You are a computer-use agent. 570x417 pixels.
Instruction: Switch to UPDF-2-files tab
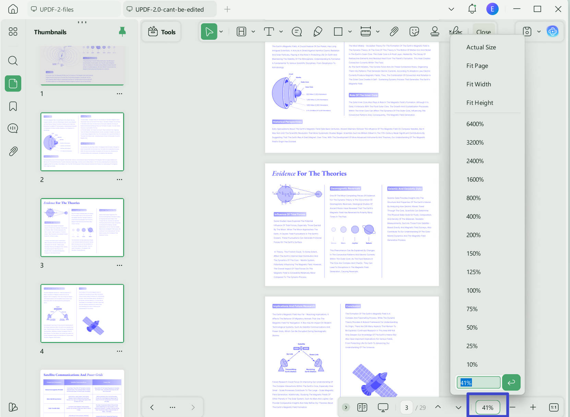pos(74,9)
